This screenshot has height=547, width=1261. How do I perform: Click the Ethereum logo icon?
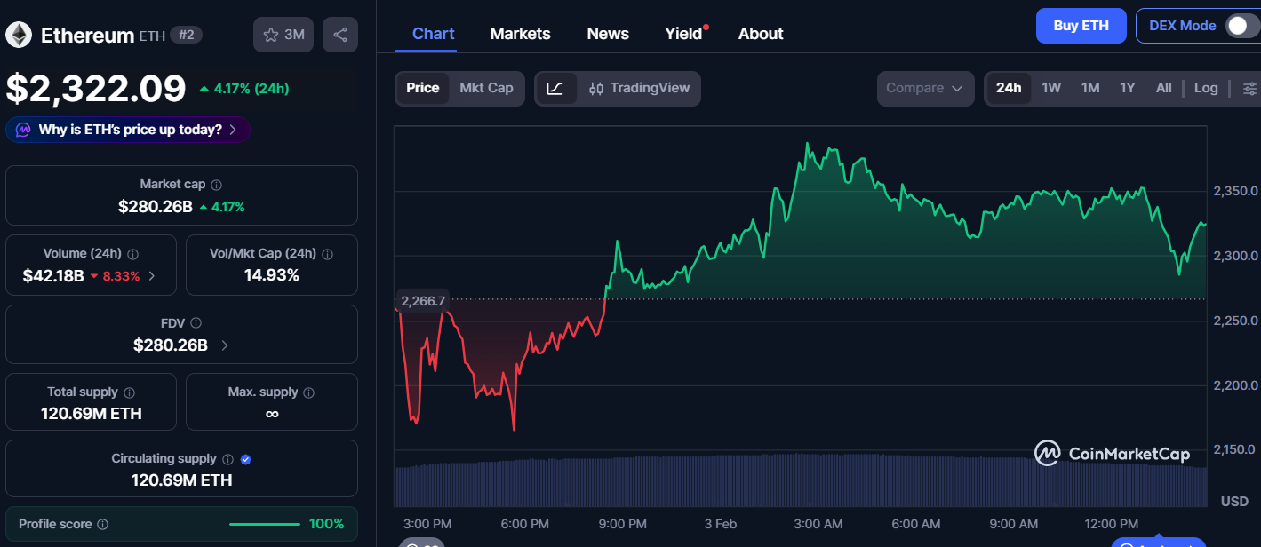(19, 36)
